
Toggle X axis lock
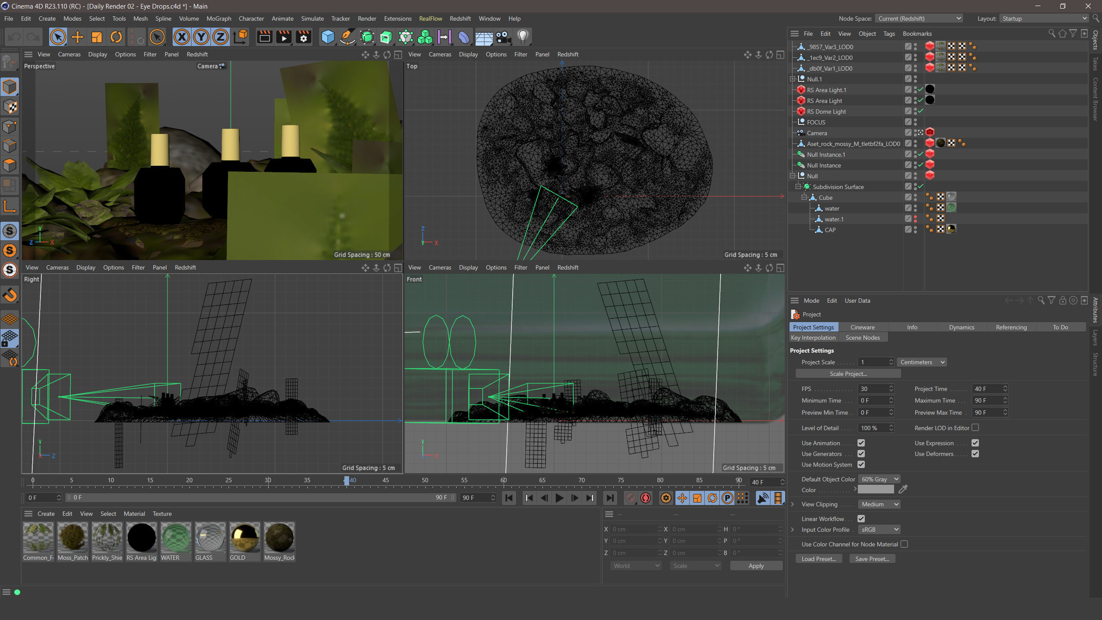(x=182, y=37)
